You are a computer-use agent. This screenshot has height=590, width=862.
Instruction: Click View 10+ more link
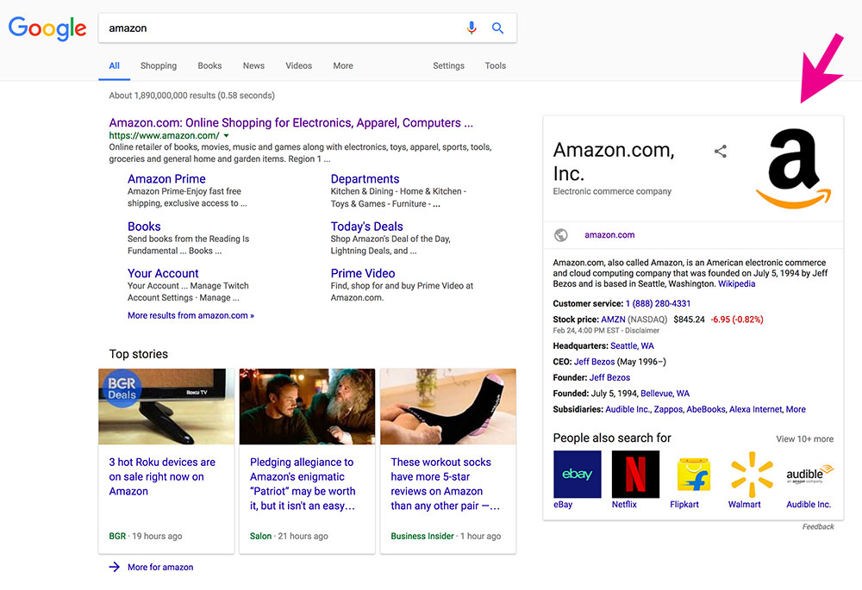click(x=804, y=439)
